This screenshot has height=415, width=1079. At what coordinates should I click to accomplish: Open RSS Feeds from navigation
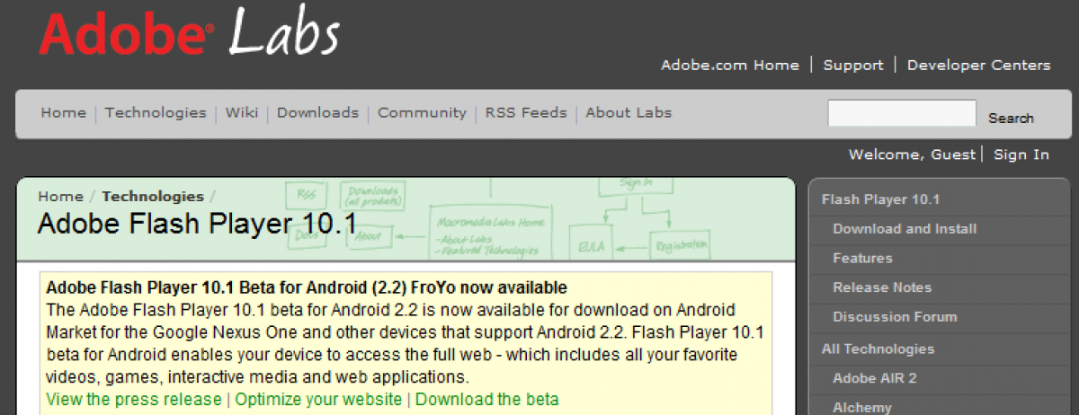(526, 113)
